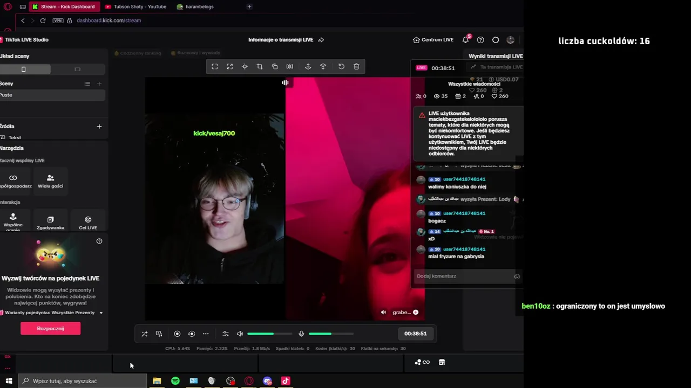Add a new source with the Źródła plus

(99, 126)
